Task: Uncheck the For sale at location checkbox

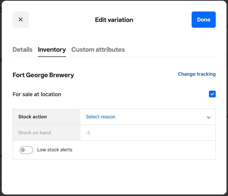Action: click(212, 94)
